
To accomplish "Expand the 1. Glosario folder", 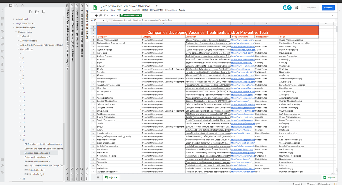I will pos(18,36).
